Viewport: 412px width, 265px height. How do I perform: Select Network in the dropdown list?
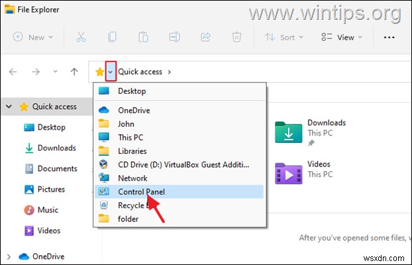pyautogui.click(x=180, y=178)
